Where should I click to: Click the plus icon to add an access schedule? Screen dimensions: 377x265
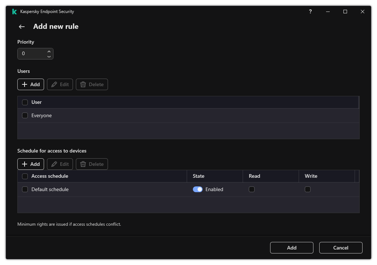[25, 164]
